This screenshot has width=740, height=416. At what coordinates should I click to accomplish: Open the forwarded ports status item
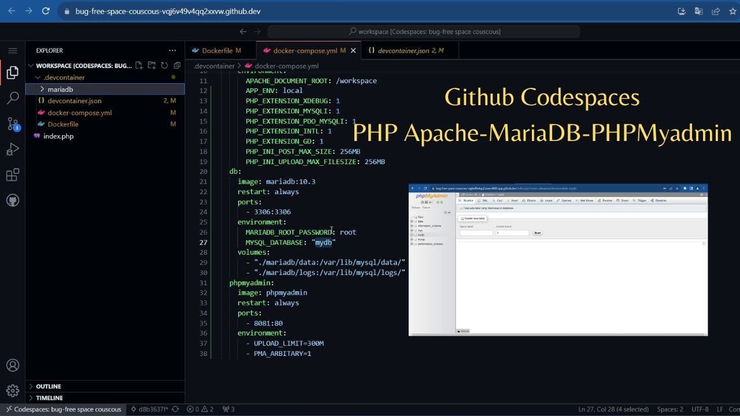(229, 409)
